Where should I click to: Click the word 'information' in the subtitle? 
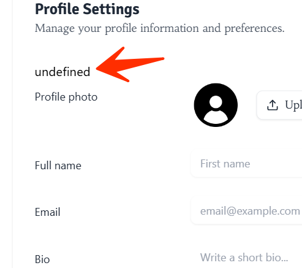tap(170, 28)
